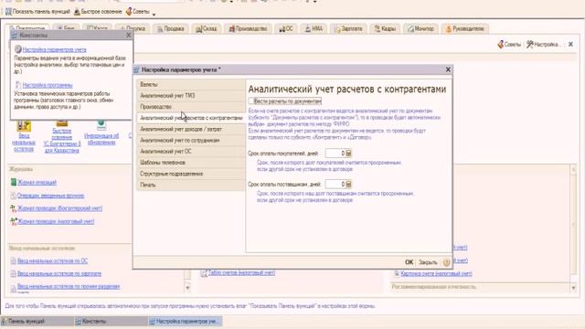Enable the Вести расчеты по документам checkbox
Viewport: 585px width, 329px height.
point(251,101)
